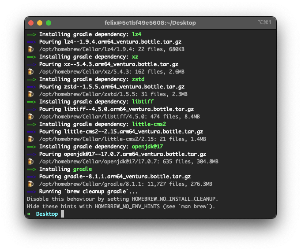Click the green prompt arrow before Desktop

coord(29,214)
